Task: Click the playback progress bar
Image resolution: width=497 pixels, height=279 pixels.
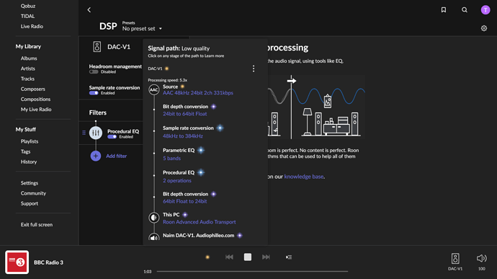Action: [252, 271]
